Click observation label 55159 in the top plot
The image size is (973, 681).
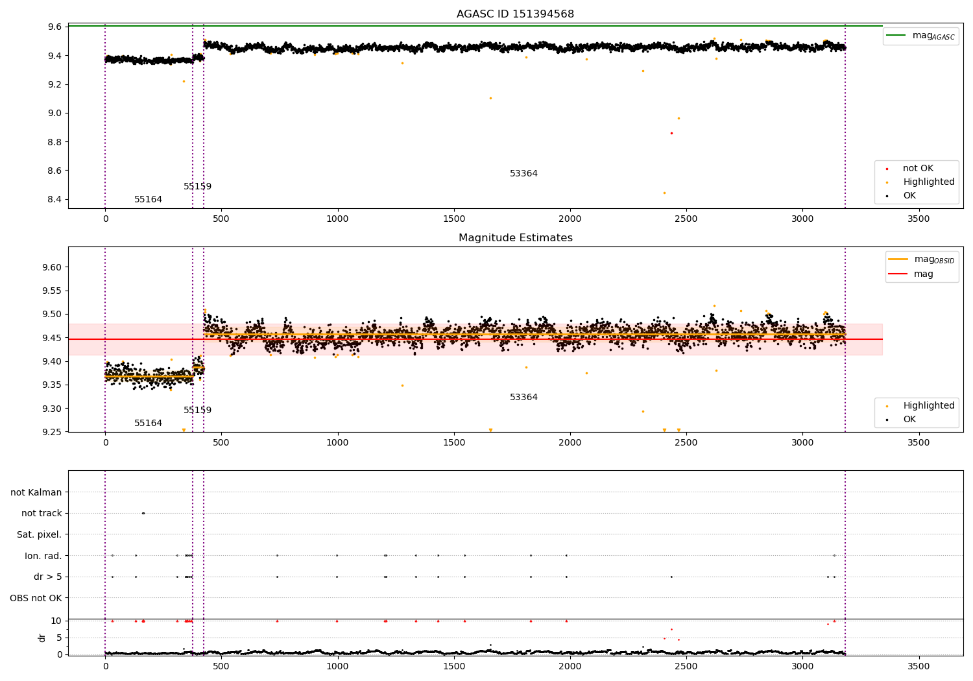coord(197,187)
